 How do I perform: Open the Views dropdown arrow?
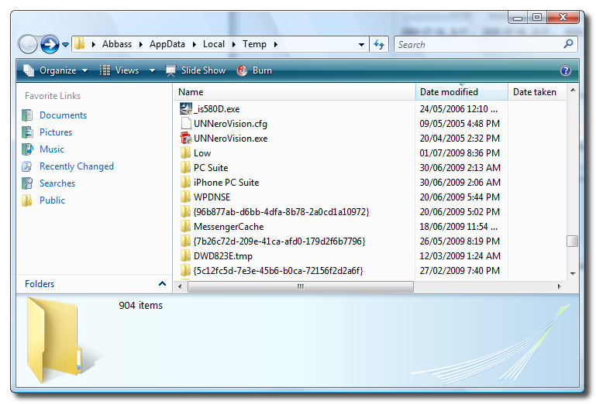[152, 70]
